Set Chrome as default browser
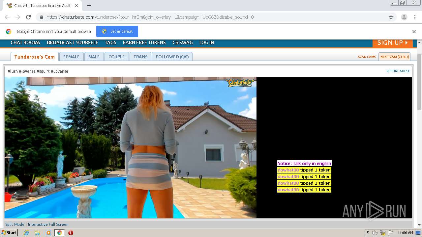 (117, 31)
